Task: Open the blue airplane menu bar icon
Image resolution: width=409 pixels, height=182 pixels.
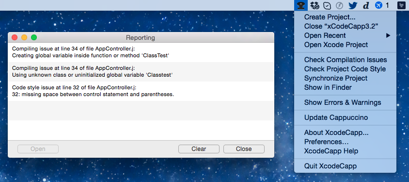Action: [x=379, y=5]
